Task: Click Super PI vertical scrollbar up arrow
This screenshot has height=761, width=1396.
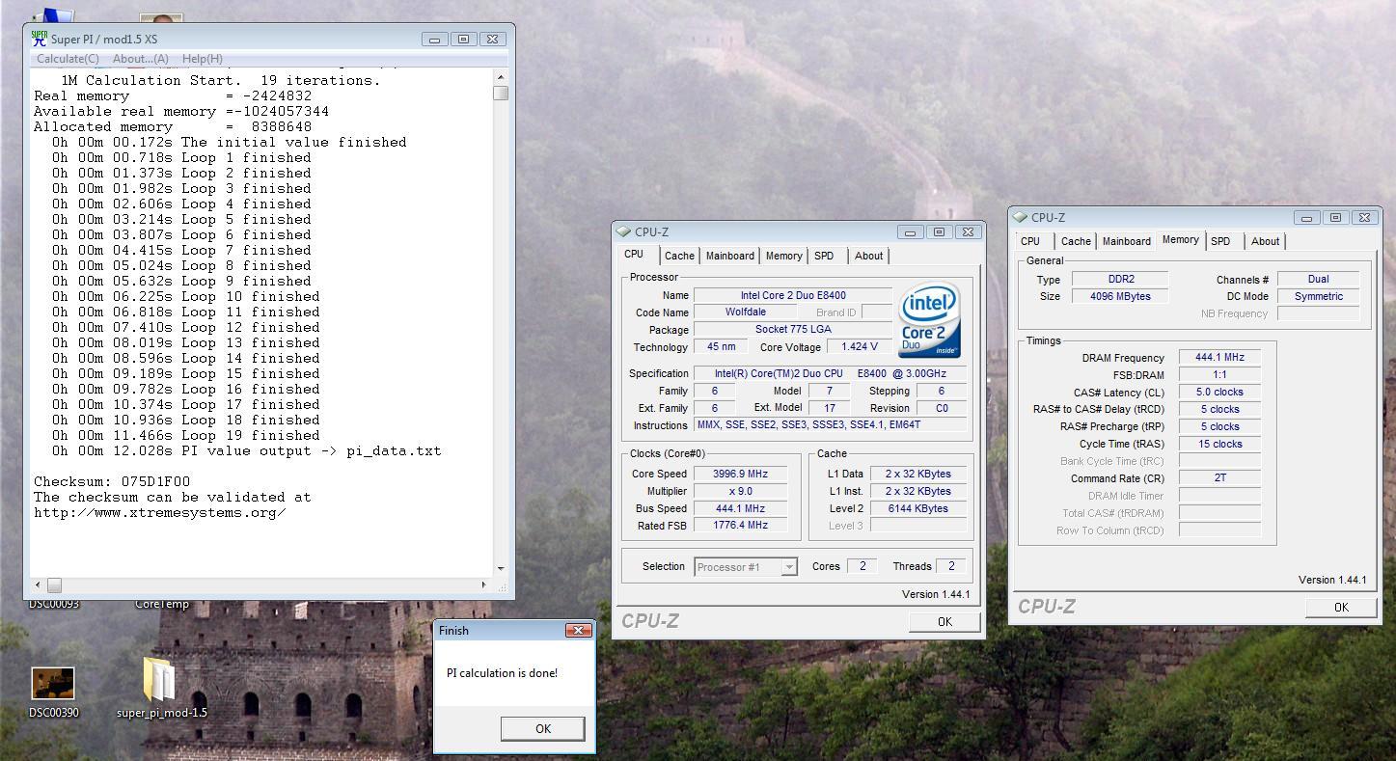Action: (x=501, y=77)
